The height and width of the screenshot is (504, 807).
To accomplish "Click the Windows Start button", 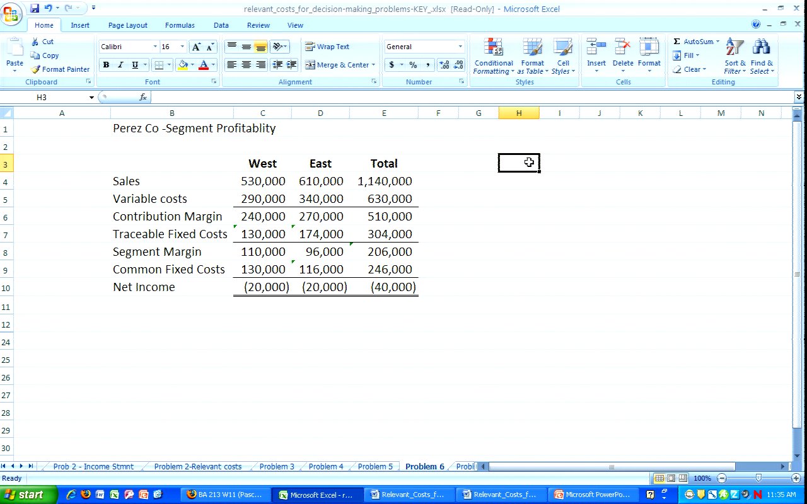I will point(29,495).
